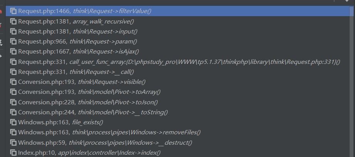Select the Request->__call() stack frame

[x=178, y=72]
